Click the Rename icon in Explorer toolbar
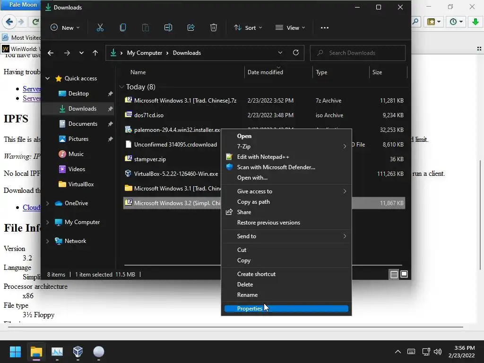The height and width of the screenshot is (363, 484). (168, 28)
